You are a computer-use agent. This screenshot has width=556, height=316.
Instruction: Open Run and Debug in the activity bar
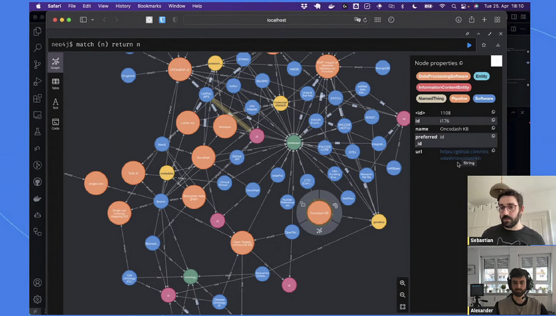click(x=37, y=81)
